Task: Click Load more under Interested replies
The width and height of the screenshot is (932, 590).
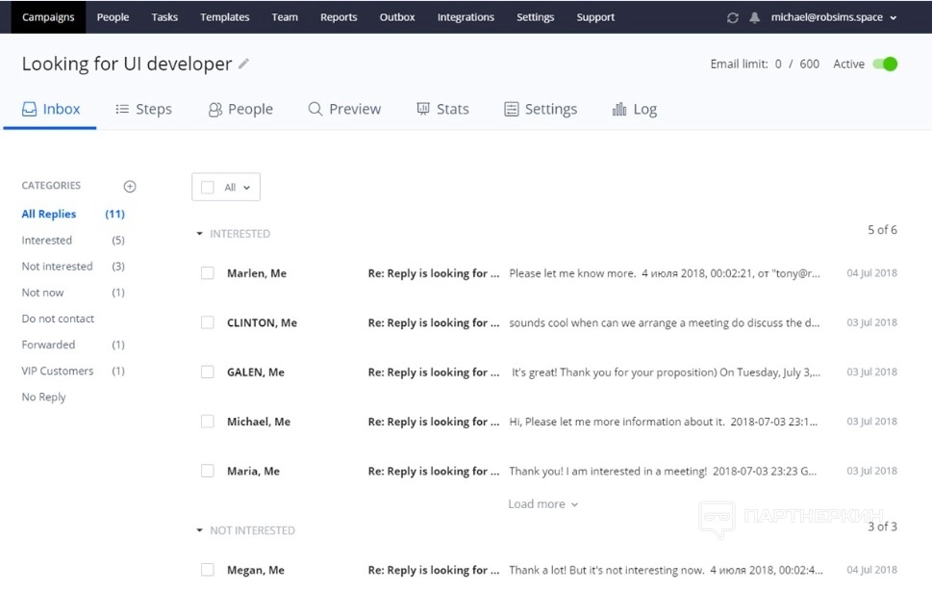Action: pyautogui.click(x=542, y=504)
